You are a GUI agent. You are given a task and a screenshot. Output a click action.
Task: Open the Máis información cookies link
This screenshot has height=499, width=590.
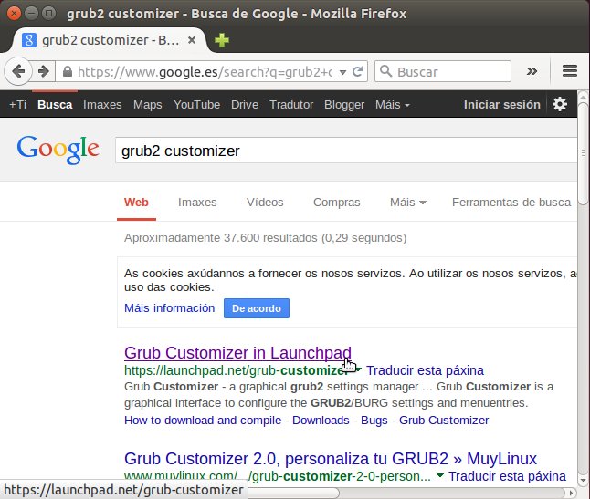169,308
